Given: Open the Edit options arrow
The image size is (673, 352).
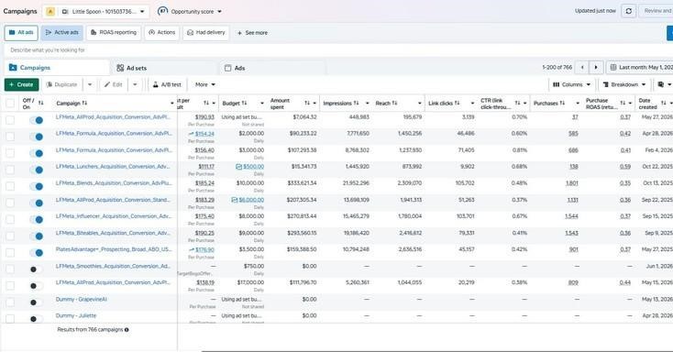Looking at the screenshot, I should (x=135, y=84).
